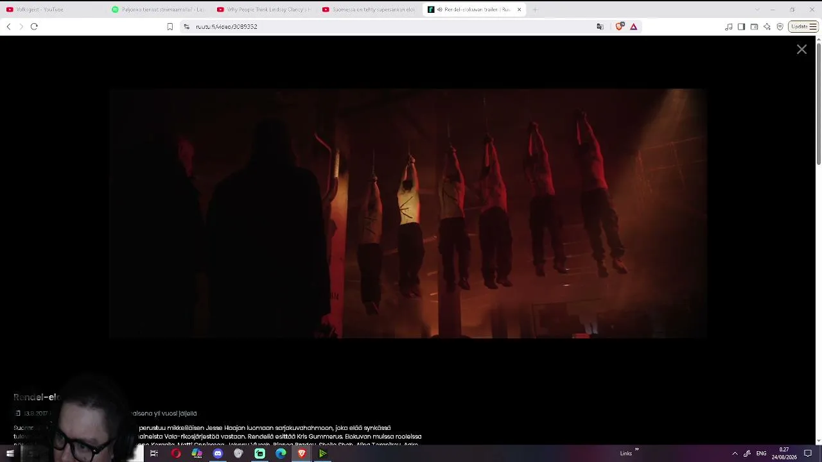The width and height of the screenshot is (822, 462).
Task: Close the video overlay with the X
Action: tap(801, 49)
